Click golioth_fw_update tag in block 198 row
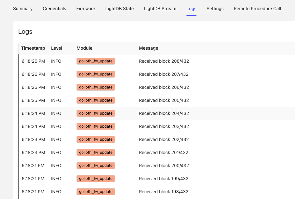 click(x=96, y=192)
